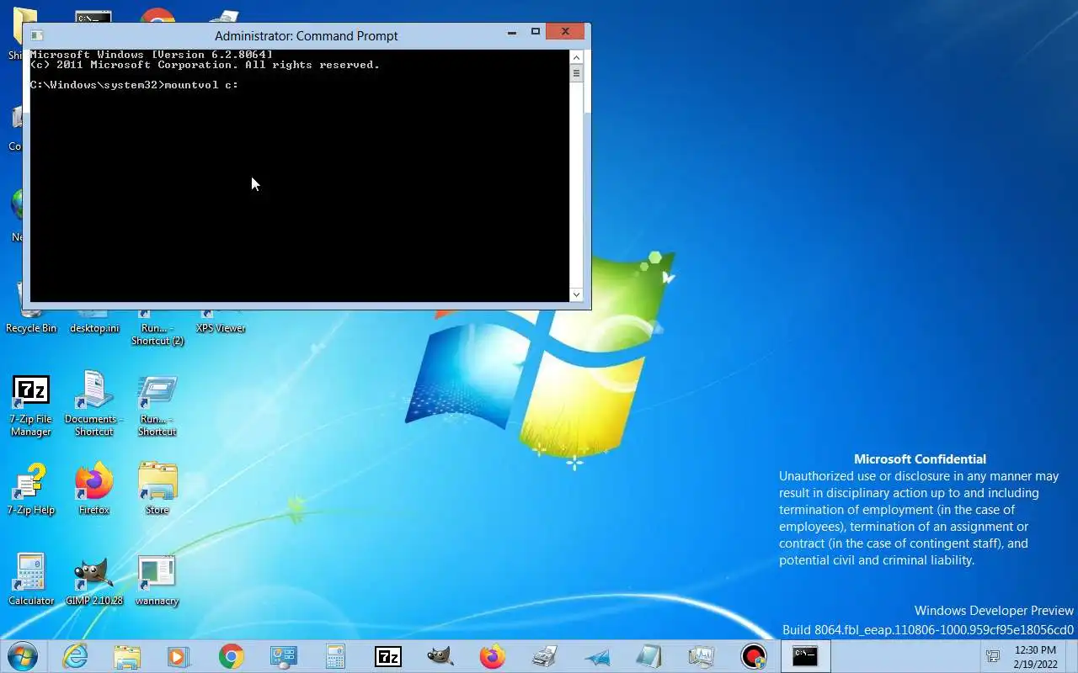Select the Documents - Shortcut desktop icon
This screenshot has height=673, width=1078.
pos(93,404)
